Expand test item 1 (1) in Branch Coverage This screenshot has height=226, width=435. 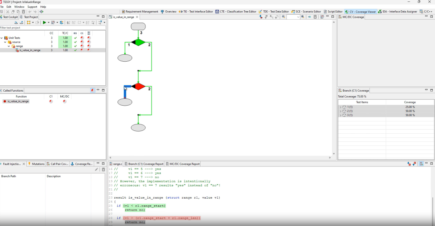pyautogui.click(x=340, y=107)
